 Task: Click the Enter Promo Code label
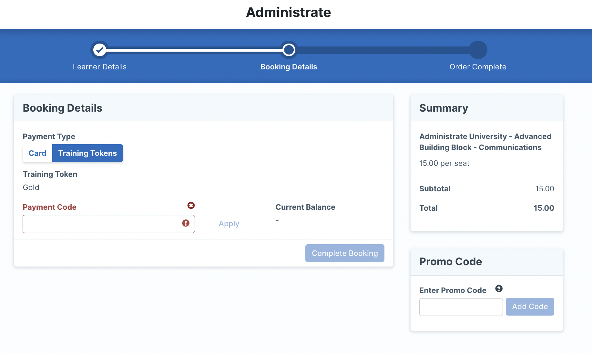pyautogui.click(x=453, y=290)
